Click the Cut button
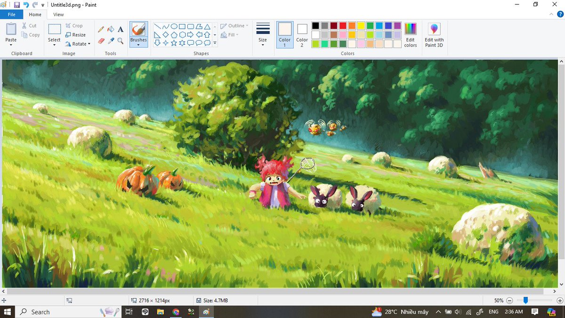Image resolution: width=565 pixels, height=318 pixels. point(29,26)
